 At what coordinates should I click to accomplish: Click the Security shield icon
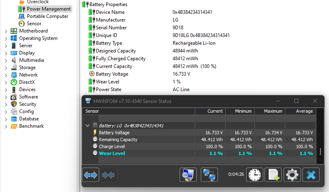click(x=14, y=104)
